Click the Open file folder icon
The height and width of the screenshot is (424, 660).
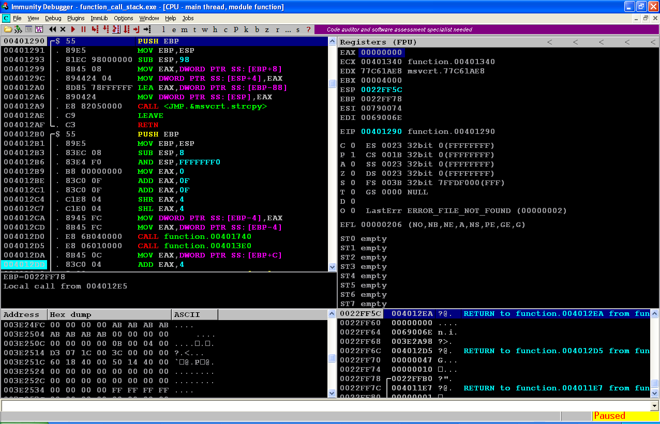[8, 29]
